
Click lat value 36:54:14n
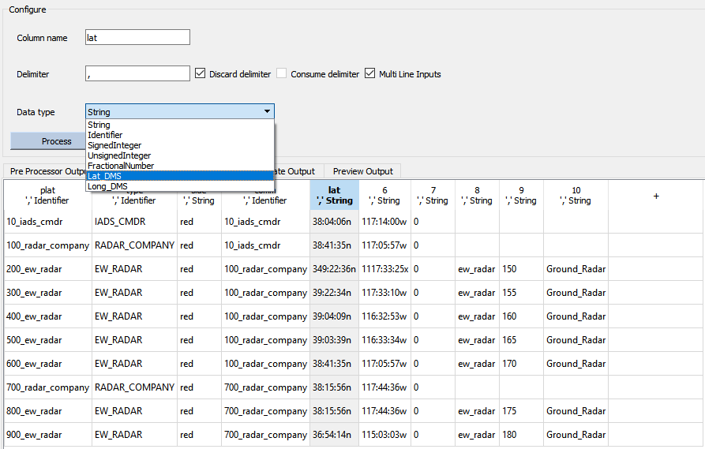[x=334, y=435]
